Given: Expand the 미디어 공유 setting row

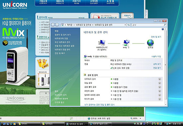Looking at the screenshot, I should tap(159, 99).
